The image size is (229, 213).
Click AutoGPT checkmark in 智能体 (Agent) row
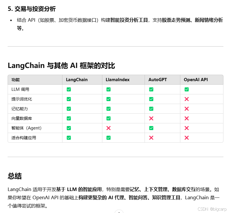pos(151,128)
